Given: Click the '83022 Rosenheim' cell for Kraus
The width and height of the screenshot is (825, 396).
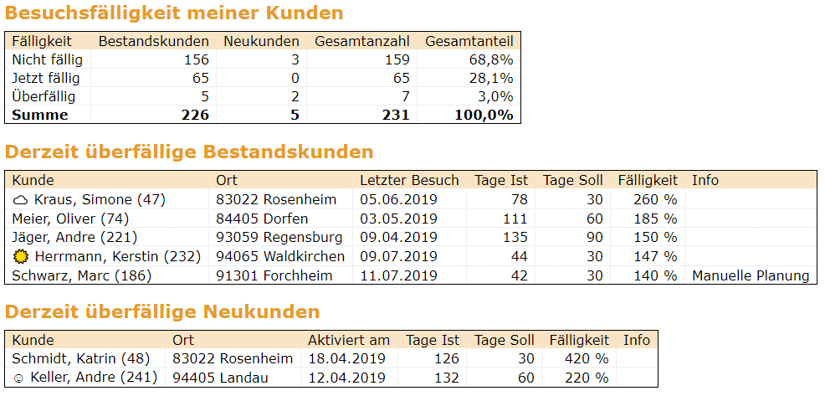Looking at the screenshot, I should coord(276,199).
